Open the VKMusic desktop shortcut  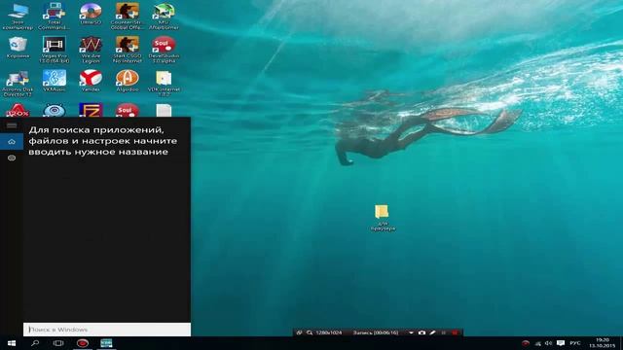pyautogui.click(x=55, y=81)
